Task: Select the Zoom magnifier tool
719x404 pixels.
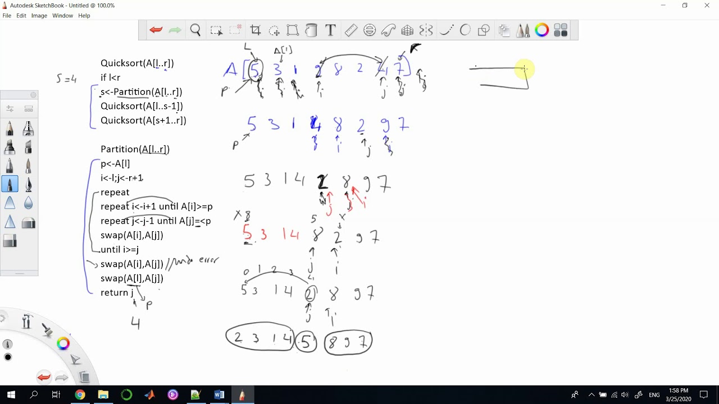Action: coord(195,30)
